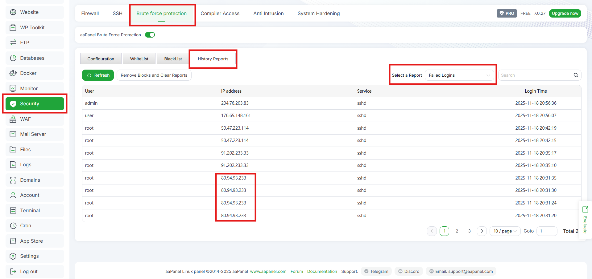This screenshot has height=279, width=592.
Task: Click the Databases icon
Action: click(x=13, y=58)
